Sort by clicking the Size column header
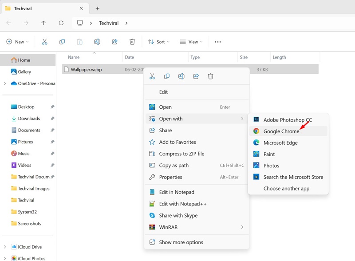The image size is (355, 261). [x=244, y=57]
